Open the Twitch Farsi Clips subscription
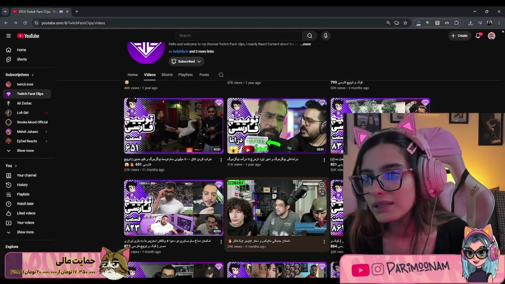Screen dimensions: 505x284 click(x=27, y=94)
